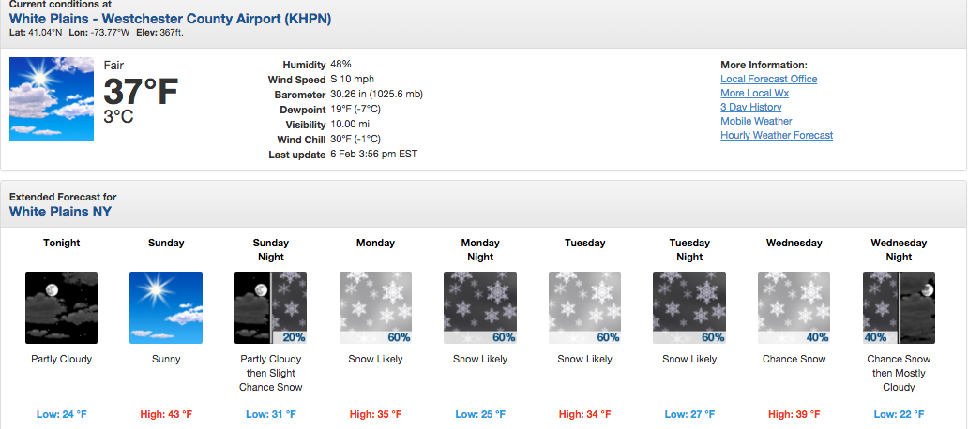The width and height of the screenshot is (968, 429).
Task: Open the Sunday Night 20% snow icon
Action: tap(270, 307)
